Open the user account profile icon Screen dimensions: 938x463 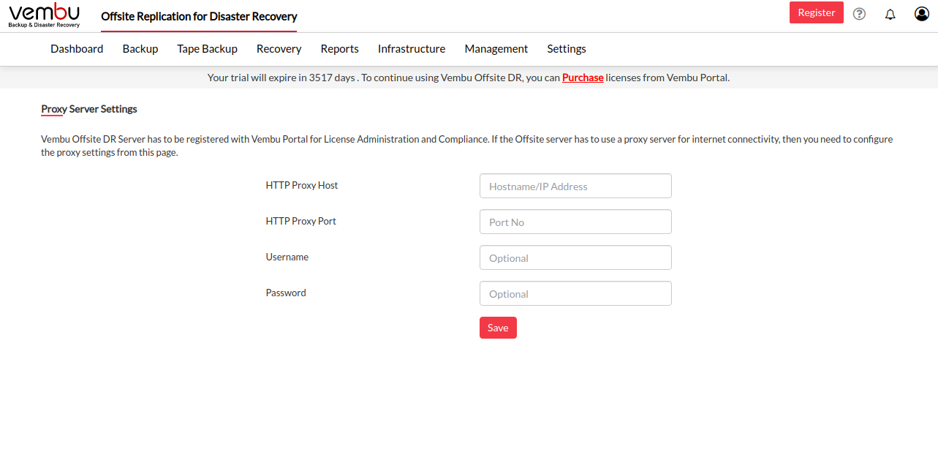tap(922, 14)
